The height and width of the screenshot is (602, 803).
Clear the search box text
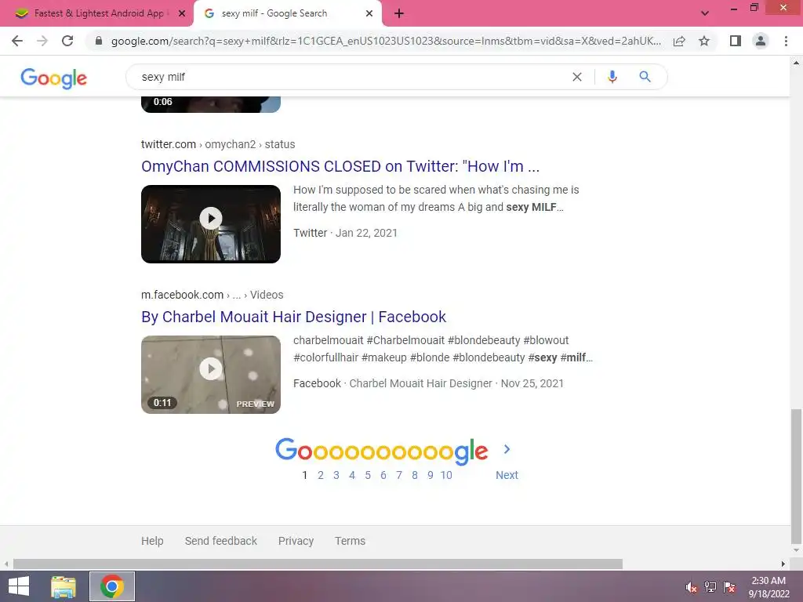click(x=577, y=77)
